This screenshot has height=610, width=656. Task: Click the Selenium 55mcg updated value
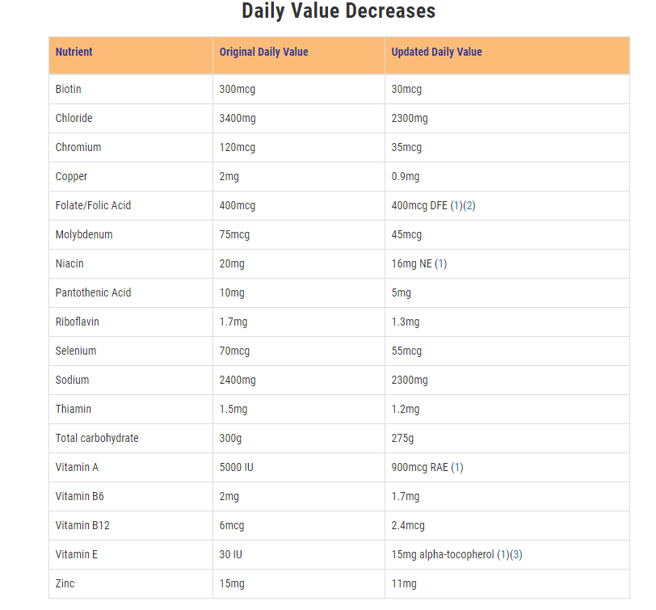pyautogui.click(x=406, y=351)
